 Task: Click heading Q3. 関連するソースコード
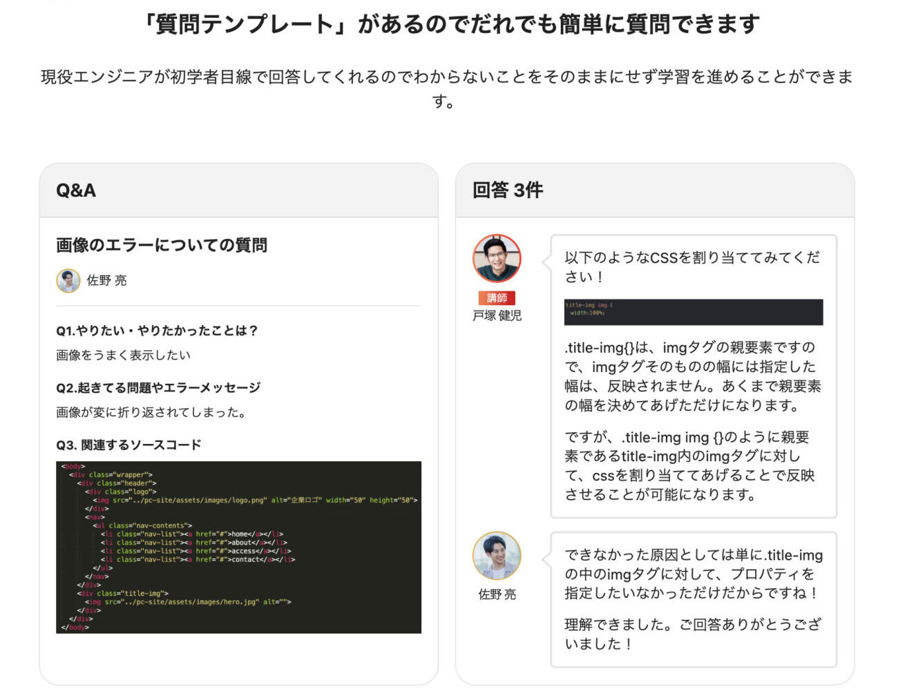(x=128, y=445)
